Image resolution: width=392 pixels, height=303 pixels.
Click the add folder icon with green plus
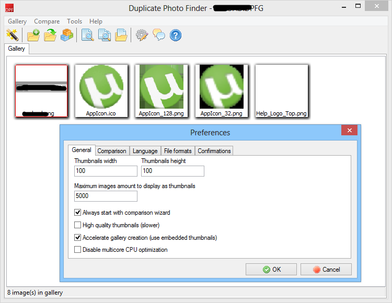coord(33,35)
